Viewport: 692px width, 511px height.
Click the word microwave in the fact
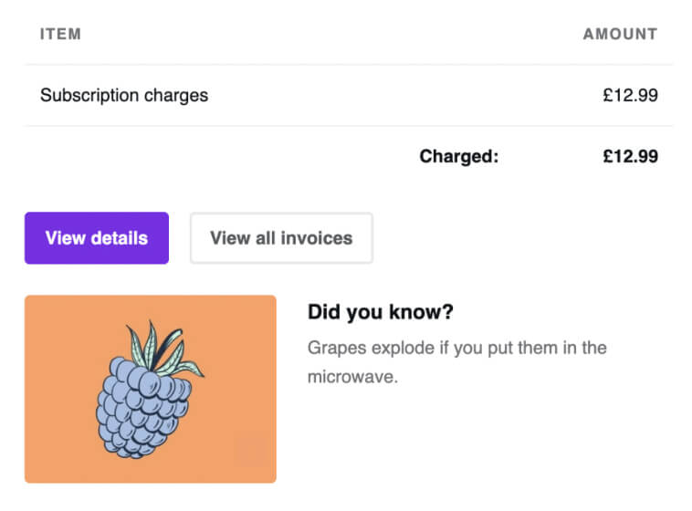[351, 377]
